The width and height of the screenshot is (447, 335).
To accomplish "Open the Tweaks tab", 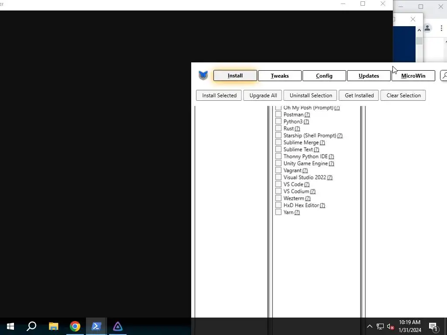I will coord(280,76).
